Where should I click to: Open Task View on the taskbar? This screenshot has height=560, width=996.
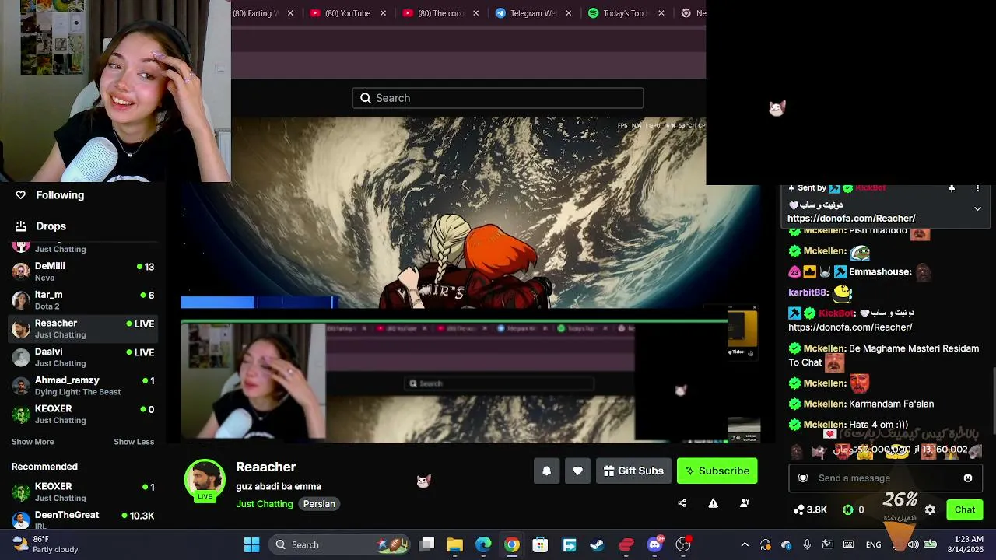coord(427,544)
